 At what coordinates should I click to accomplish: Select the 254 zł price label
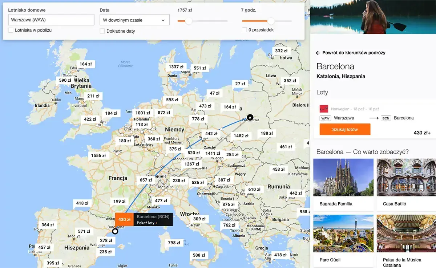click(x=233, y=155)
